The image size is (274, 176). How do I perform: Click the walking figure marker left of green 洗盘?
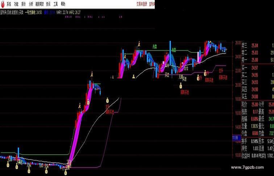pos(139,44)
